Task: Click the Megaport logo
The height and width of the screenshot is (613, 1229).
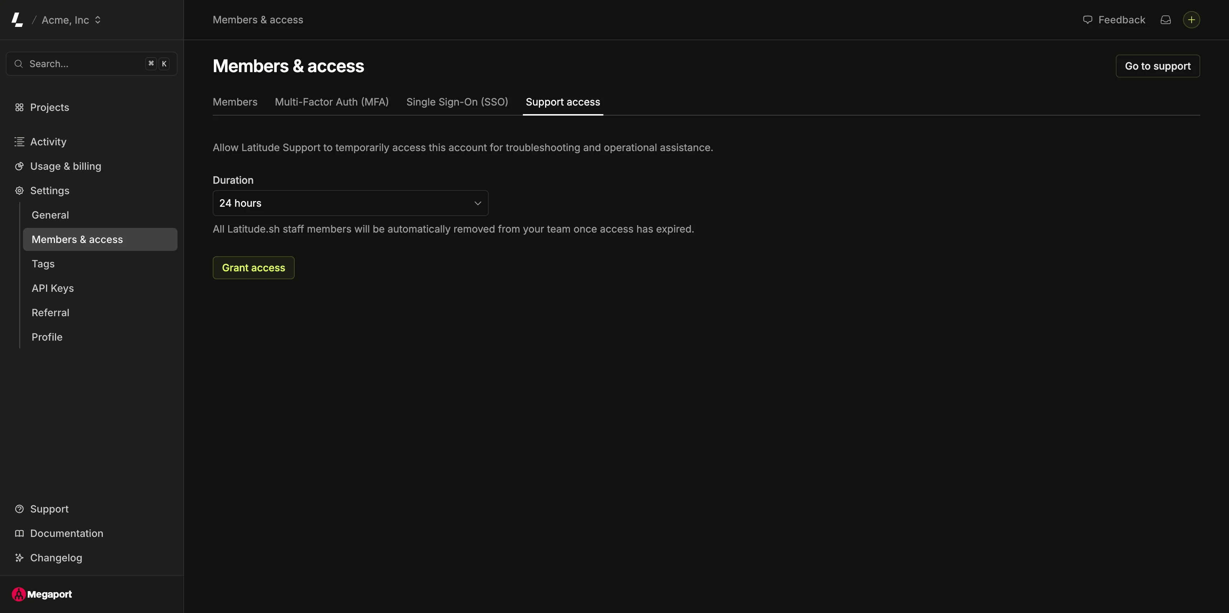Action: click(x=42, y=594)
